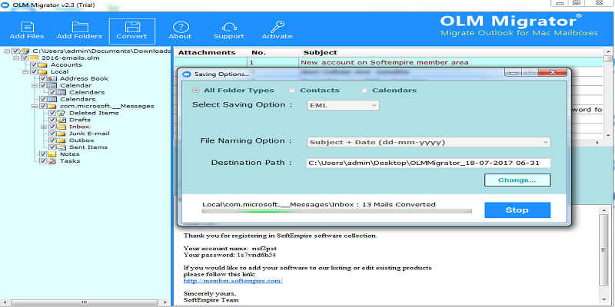Click the Outbox folder icon
The image size is (615, 307).
(x=62, y=140)
